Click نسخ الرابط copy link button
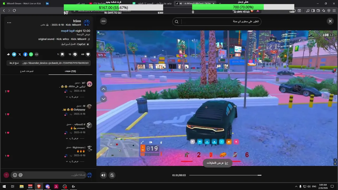This screenshot has height=190, width=338. (14, 63)
